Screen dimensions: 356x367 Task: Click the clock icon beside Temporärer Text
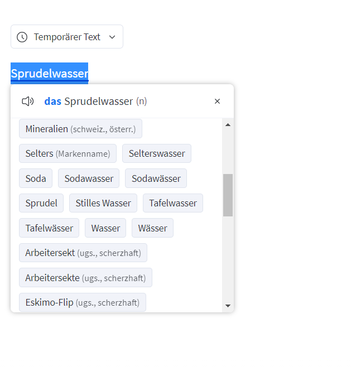pyautogui.click(x=22, y=37)
